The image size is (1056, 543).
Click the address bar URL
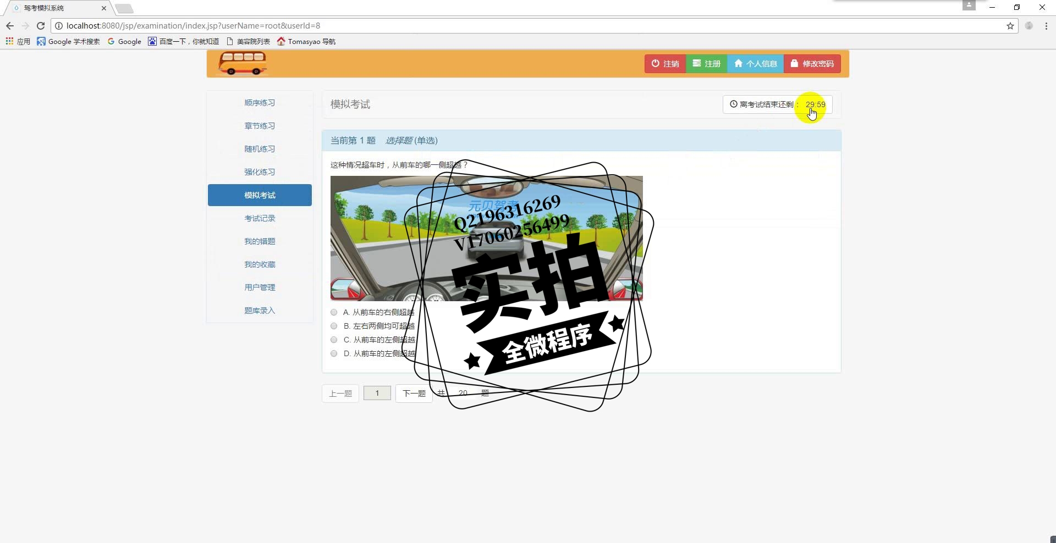tap(193, 26)
